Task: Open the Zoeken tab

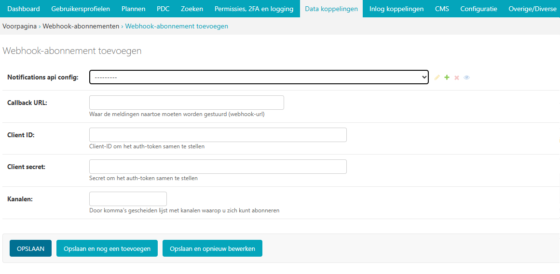Action: (192, 9)
